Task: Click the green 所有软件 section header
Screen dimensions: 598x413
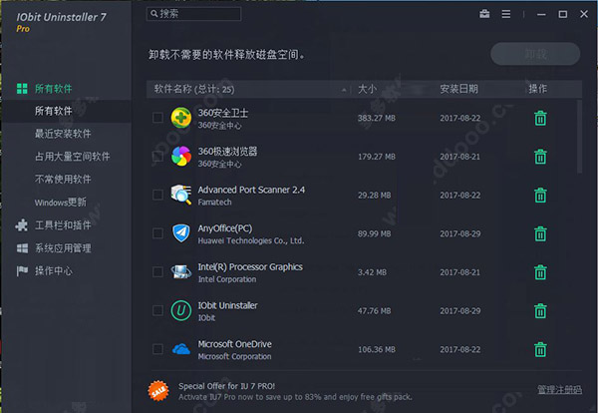Action: [54, 89]
